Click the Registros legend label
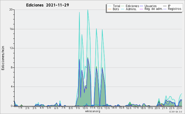185x114 pixels. coord(175,9)
